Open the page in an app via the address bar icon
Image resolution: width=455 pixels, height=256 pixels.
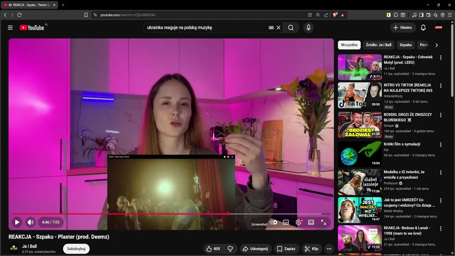click(310, 15)
